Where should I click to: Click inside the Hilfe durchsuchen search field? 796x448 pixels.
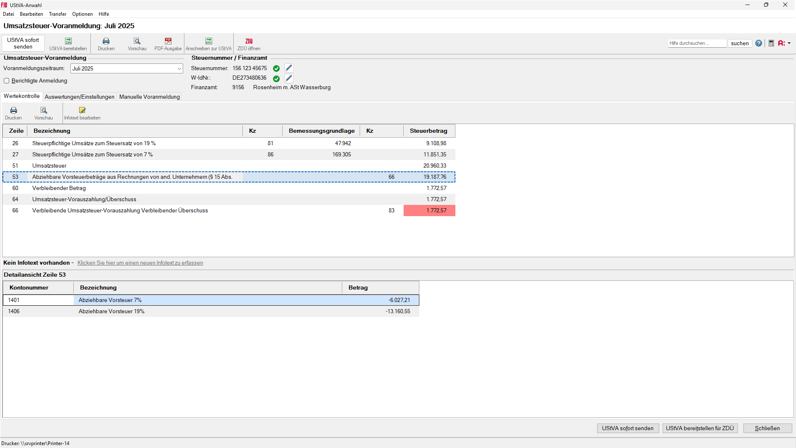(x=697, y=43)
